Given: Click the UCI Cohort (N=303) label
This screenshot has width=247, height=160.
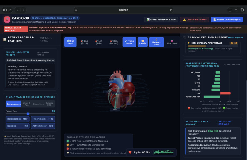Looking at the screenshot, I should [x=46, y=39].
